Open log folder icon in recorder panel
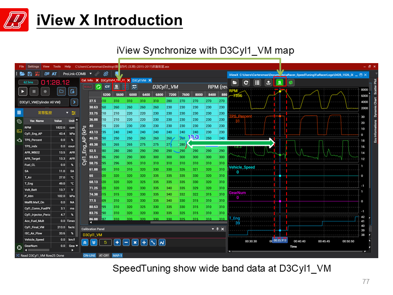This screenshot has height=295, width=393. [61, 91]
